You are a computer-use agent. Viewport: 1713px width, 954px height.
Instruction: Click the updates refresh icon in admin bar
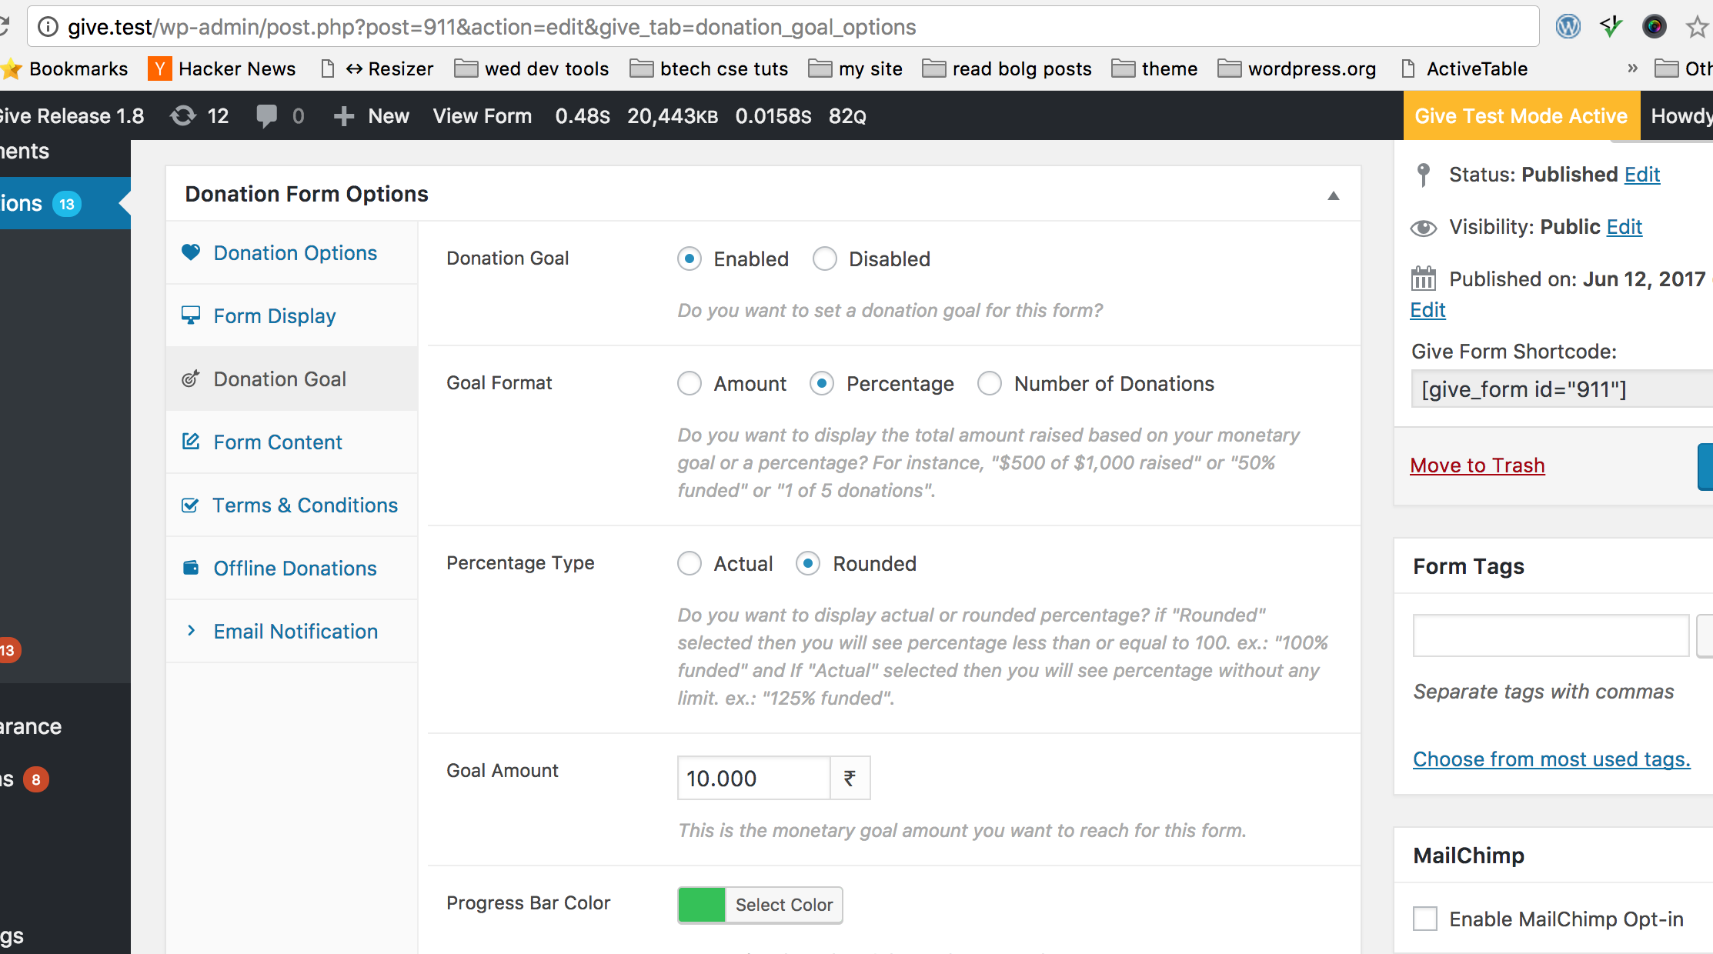click(183, 116)
